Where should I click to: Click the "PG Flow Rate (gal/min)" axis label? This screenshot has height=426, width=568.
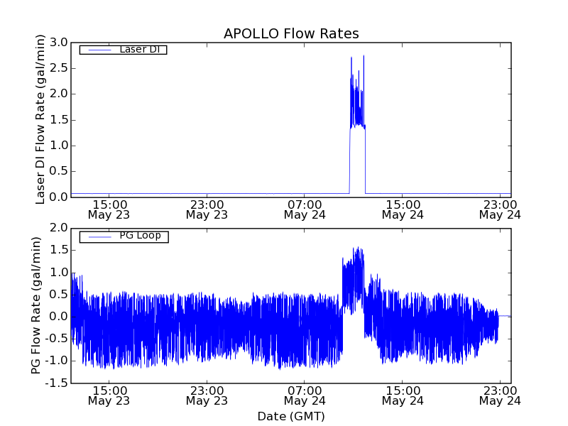(36, 305)
